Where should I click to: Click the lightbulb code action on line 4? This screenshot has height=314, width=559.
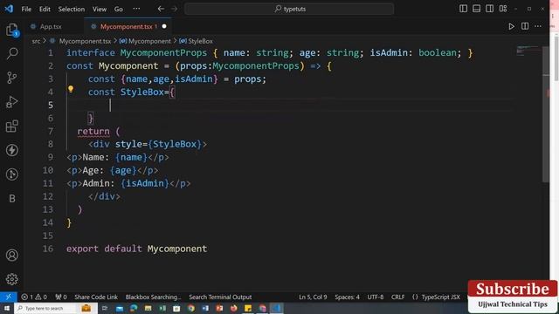click(x=71, y=89)
